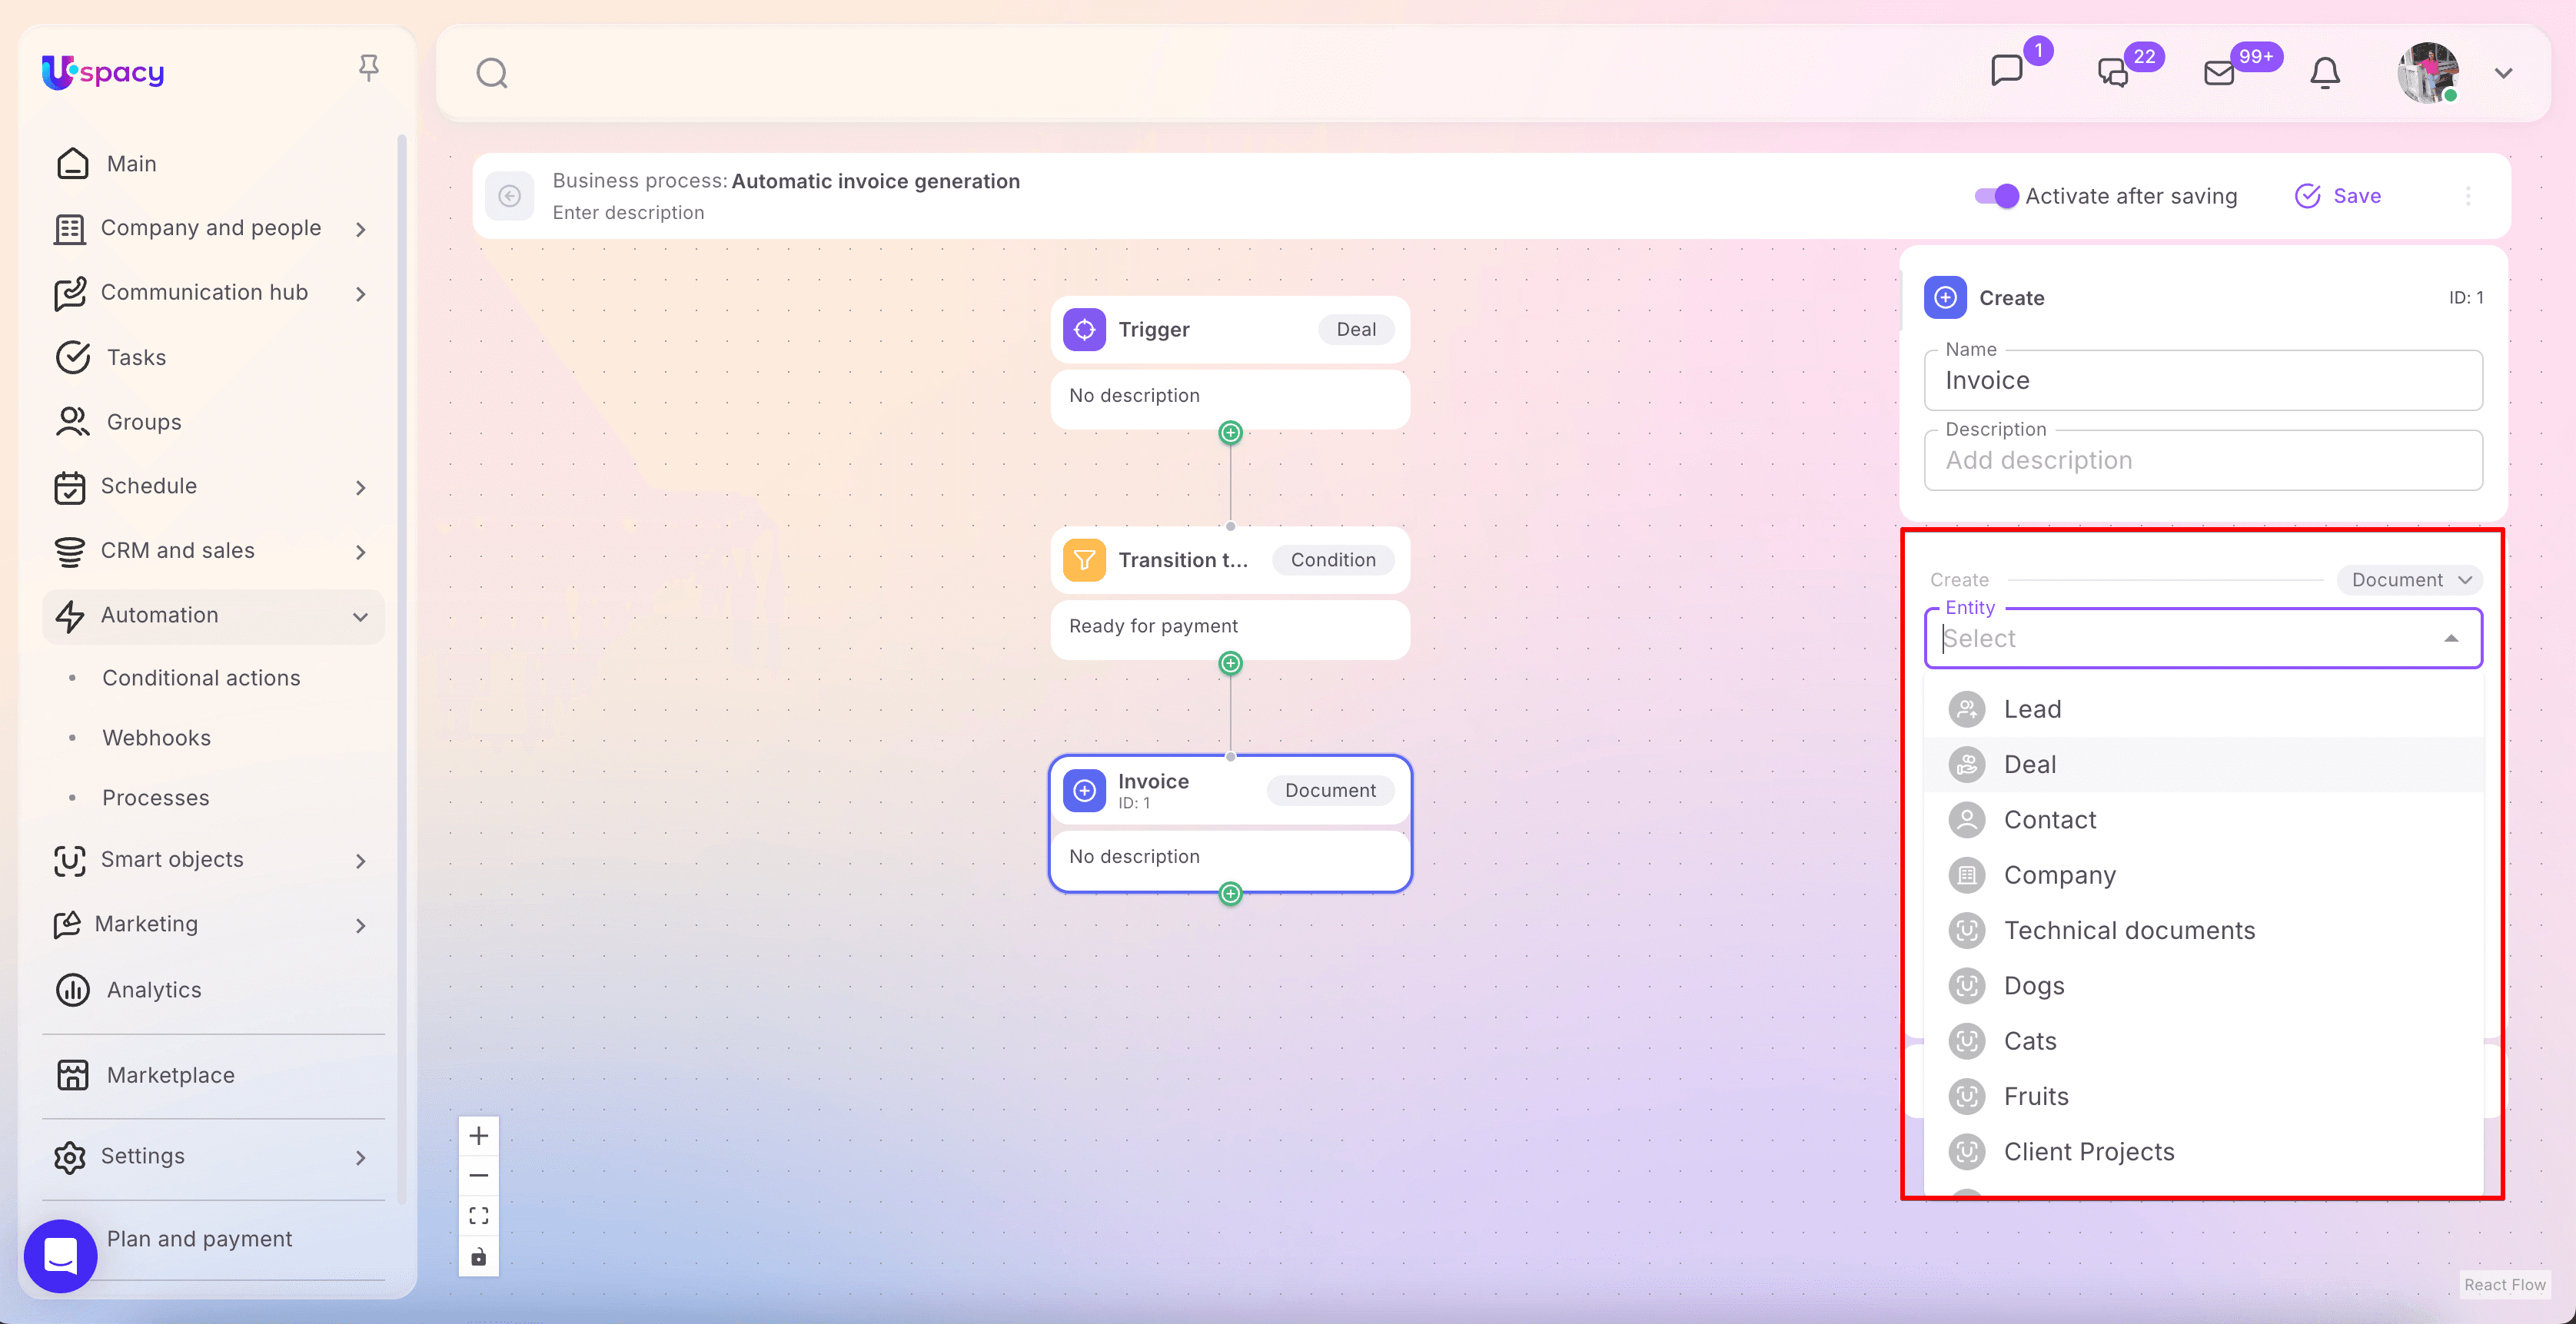2576x1324 pixels.
Task: Add step after Trigger node plus
Action: [x=1231, y=433]
